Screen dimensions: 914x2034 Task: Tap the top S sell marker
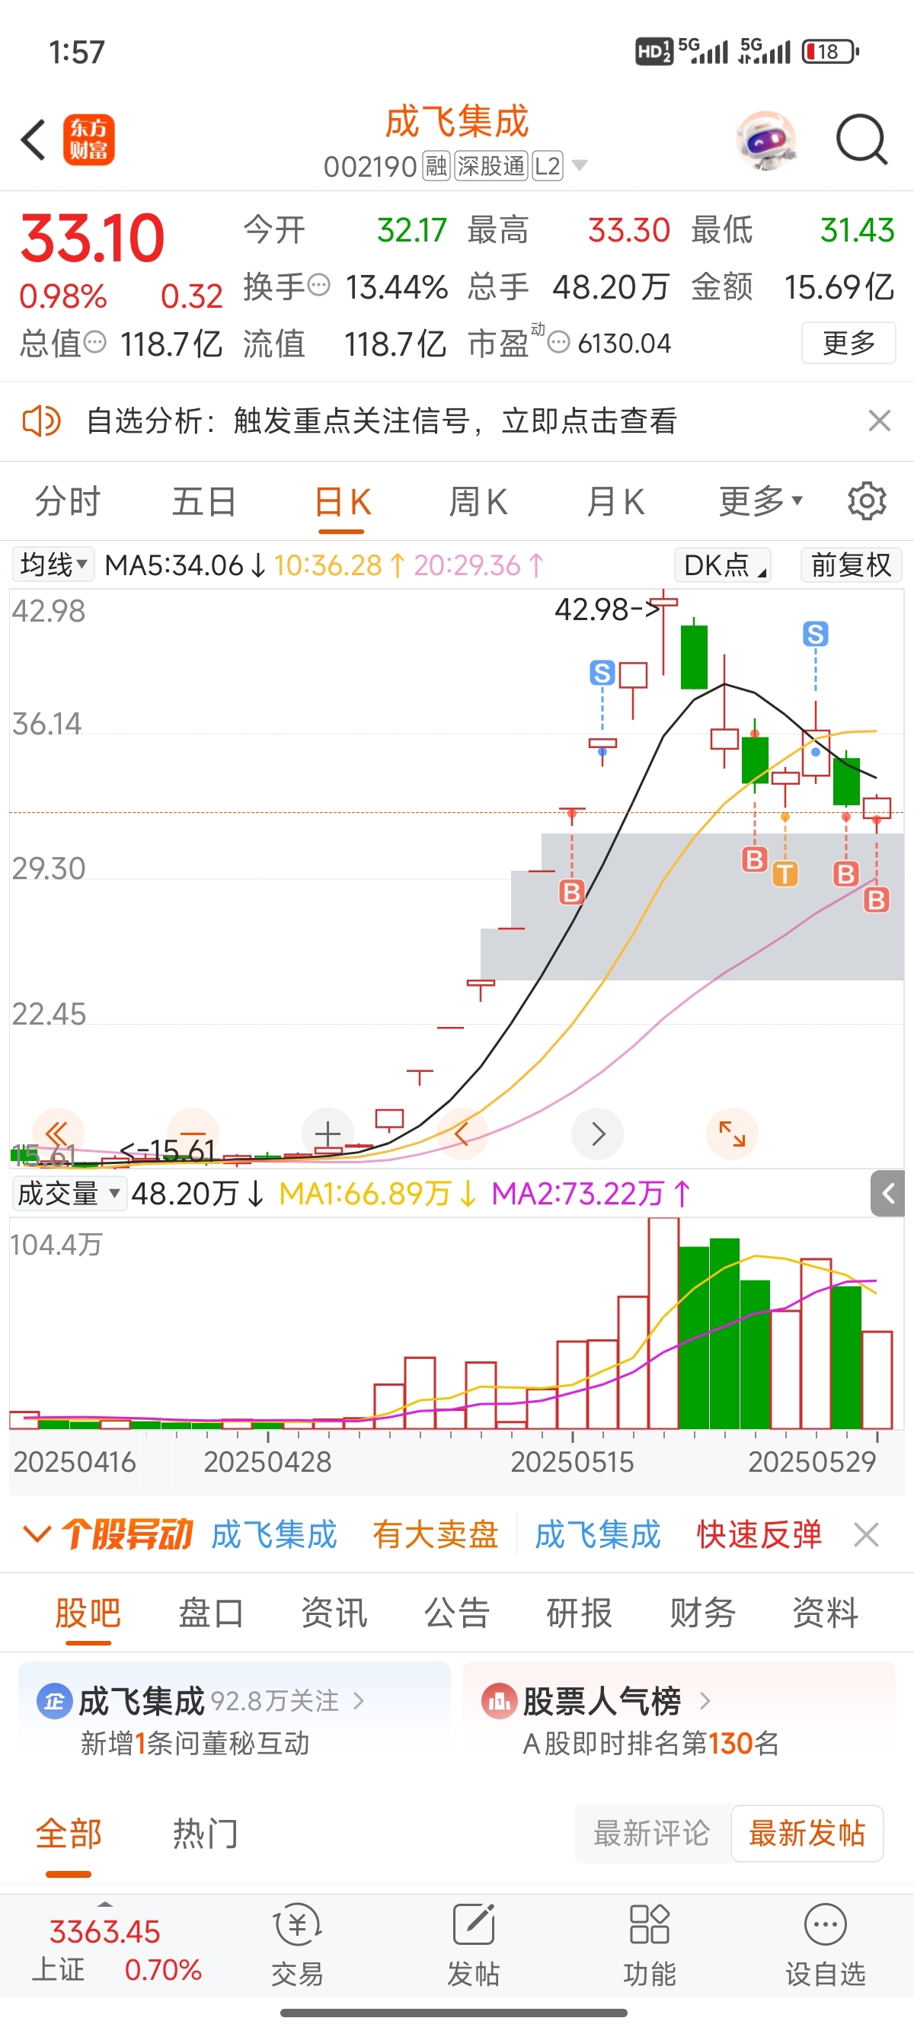tap(815, 633)
